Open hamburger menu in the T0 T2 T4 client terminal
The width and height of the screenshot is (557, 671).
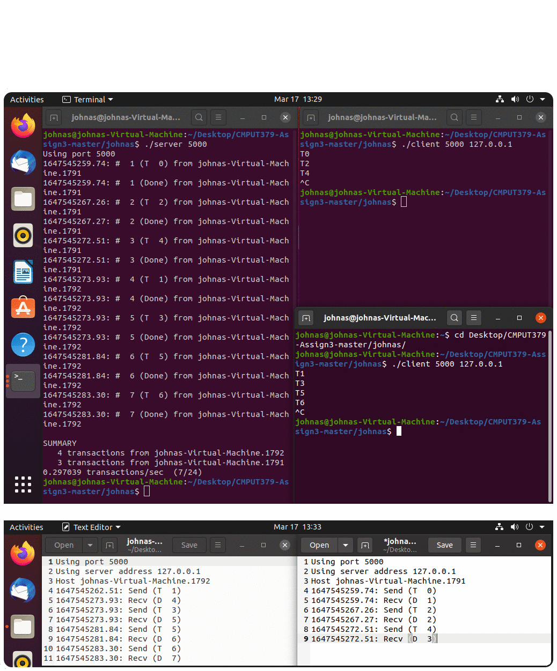point(473,117)
